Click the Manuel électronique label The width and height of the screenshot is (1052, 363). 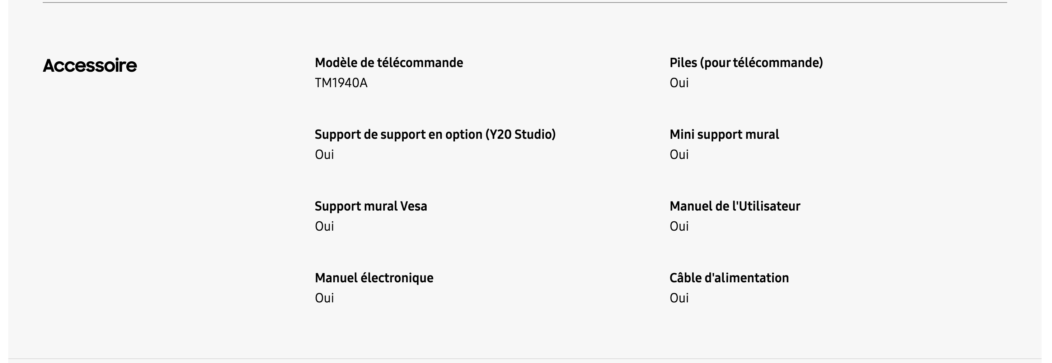374,278
